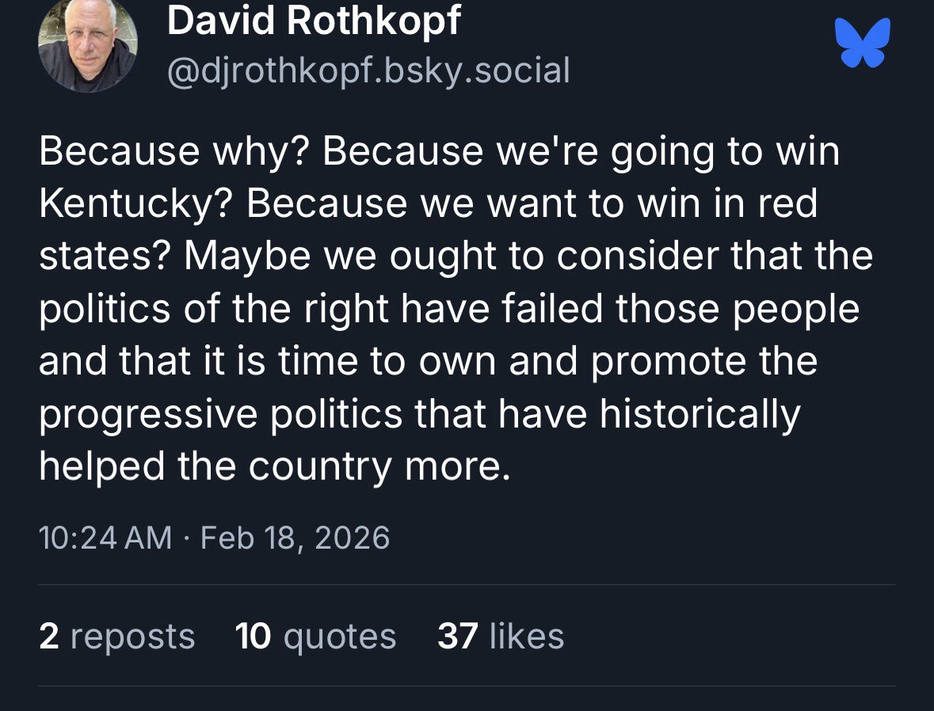Open the 10 quotes list
The height and width of the screenshot is (711, 934).
[315, 636]
